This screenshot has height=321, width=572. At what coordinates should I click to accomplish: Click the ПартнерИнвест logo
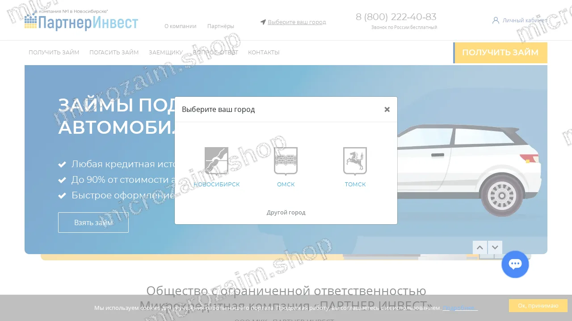[81, 21]
